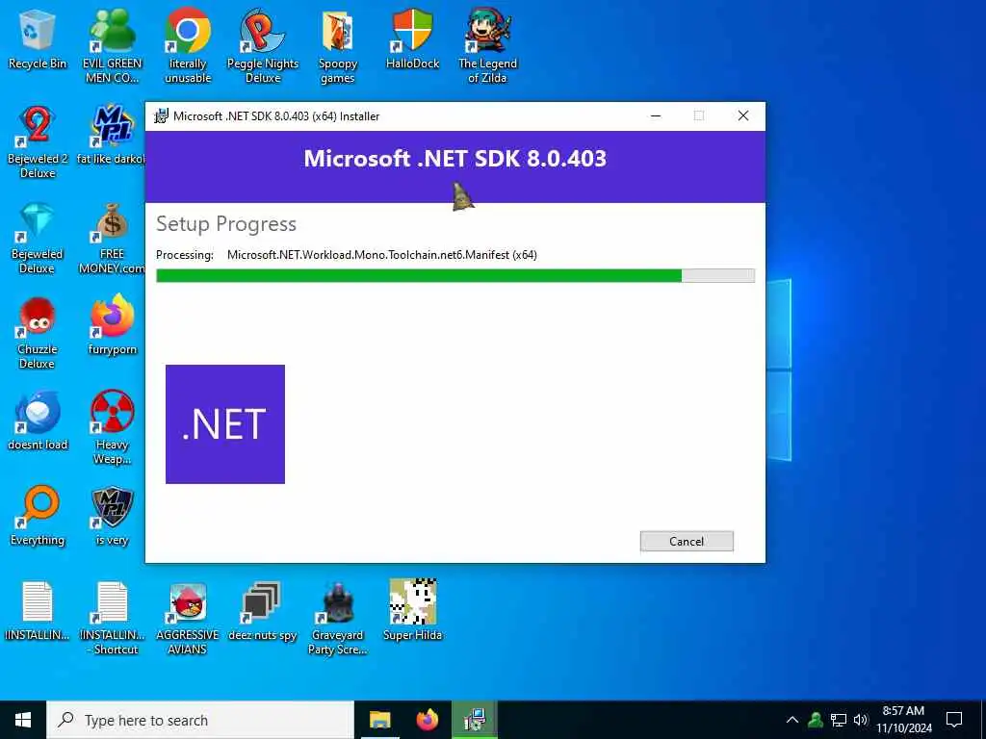Screen dimensions: 986x739
Task: Select Chuzzle Deluxe desktop icon
Action: [38, 333]
